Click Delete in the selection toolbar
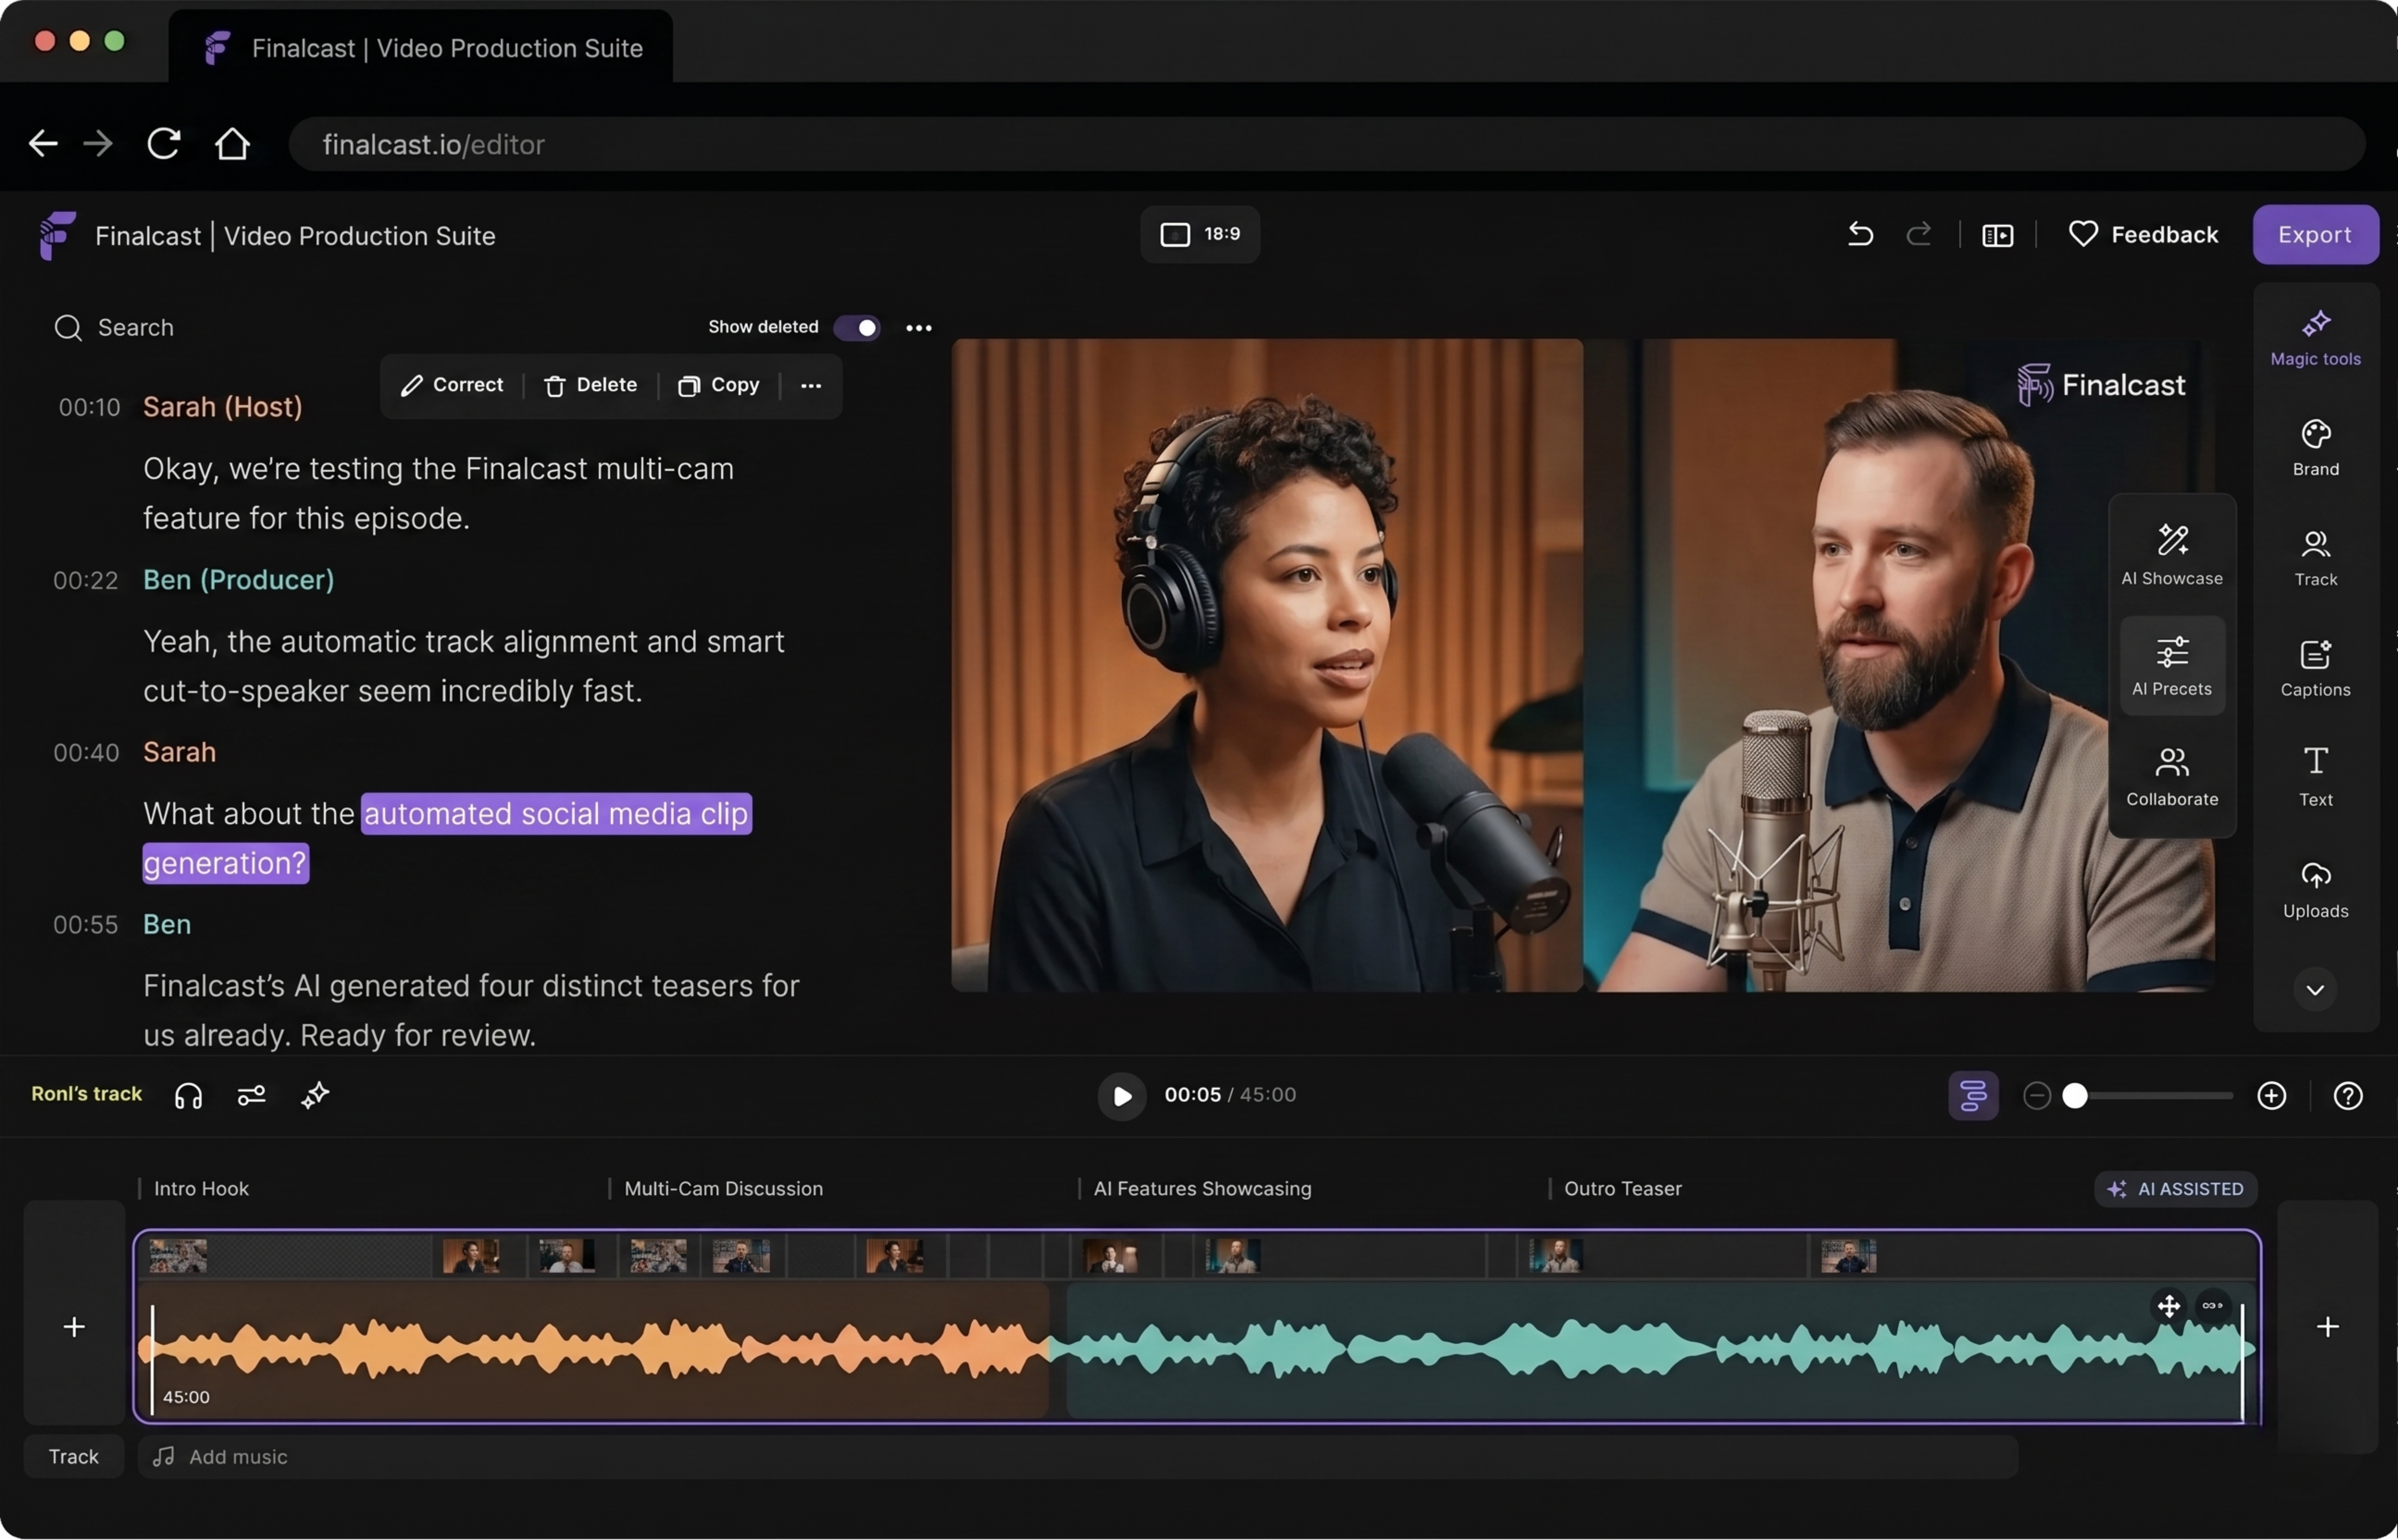 tap(590, 385)
